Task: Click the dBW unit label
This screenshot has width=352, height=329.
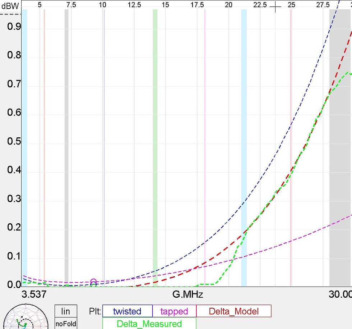Action: pyautogui.click(x=10, y=6)
